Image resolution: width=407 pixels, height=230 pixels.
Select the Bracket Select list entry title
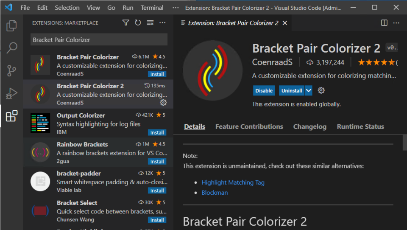77,203
